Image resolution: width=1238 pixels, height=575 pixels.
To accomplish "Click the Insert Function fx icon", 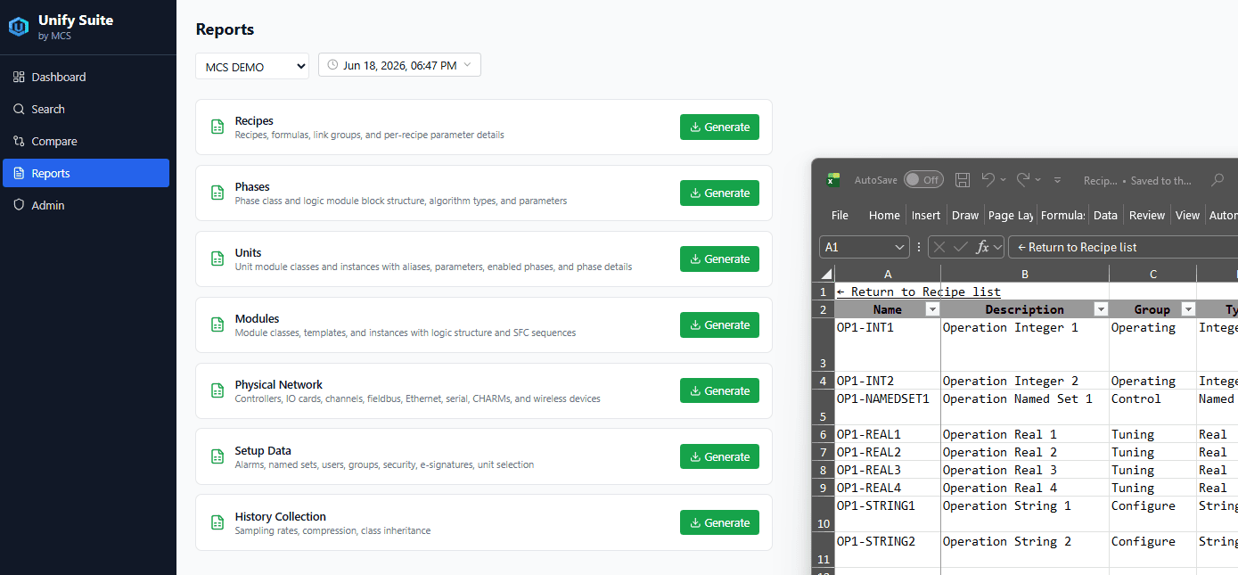I will pyautogui.click(x=982, y=247).
